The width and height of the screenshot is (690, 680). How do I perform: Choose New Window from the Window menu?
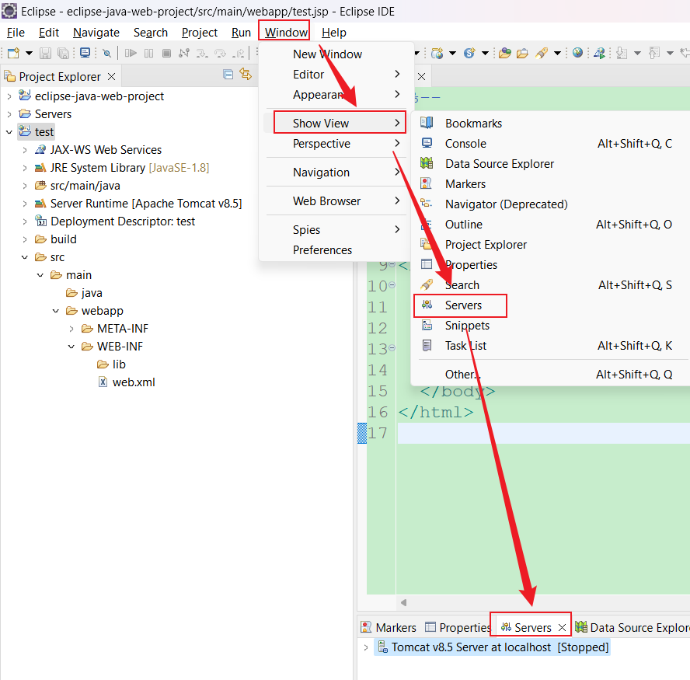click(327, 54)
